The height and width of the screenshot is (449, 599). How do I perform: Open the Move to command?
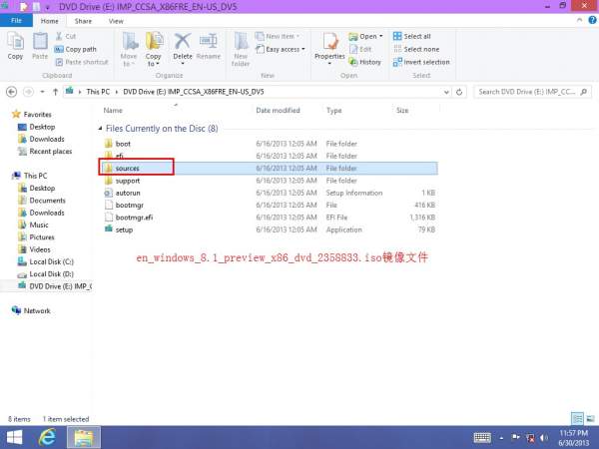click(x=129, y=50)
